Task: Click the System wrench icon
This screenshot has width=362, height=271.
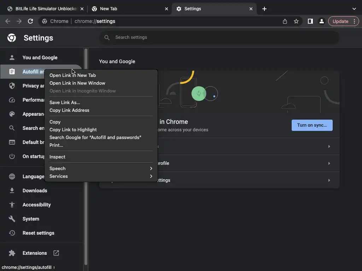Action: pyautogui.click(x=12, y=219)
